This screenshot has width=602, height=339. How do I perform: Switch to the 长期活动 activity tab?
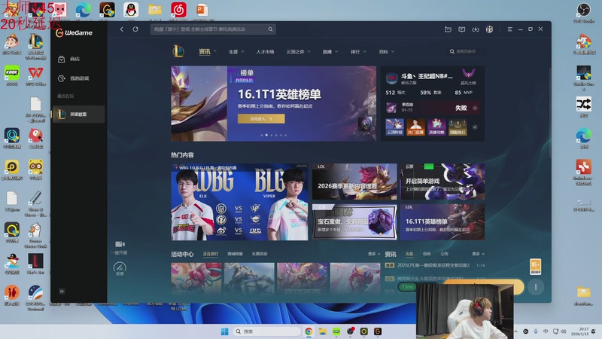pyautogui.click(x=260, y=254)
